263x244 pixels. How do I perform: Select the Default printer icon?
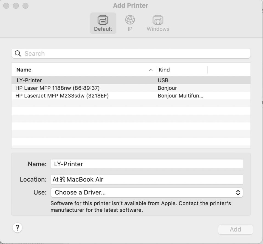coord(103,20)
